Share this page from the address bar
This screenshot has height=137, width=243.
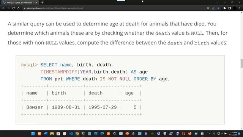click(213, 8)
